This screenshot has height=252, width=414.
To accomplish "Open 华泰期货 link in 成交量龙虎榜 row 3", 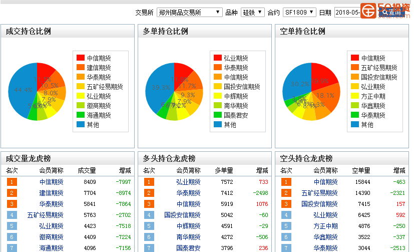I will (51, 204).
